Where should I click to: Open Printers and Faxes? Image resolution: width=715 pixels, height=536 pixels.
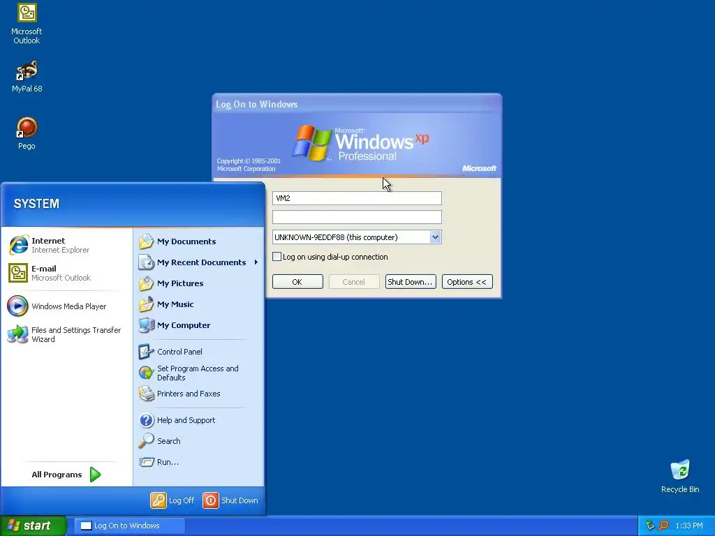point(198,394)
